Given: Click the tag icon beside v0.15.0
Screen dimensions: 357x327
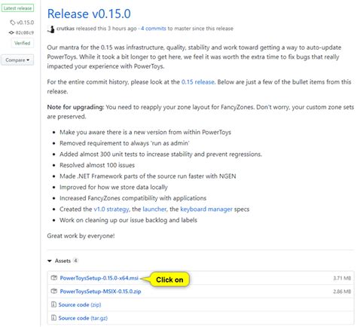Looking at the screenshot, I should pyautogui.click(x=12, y=23).
